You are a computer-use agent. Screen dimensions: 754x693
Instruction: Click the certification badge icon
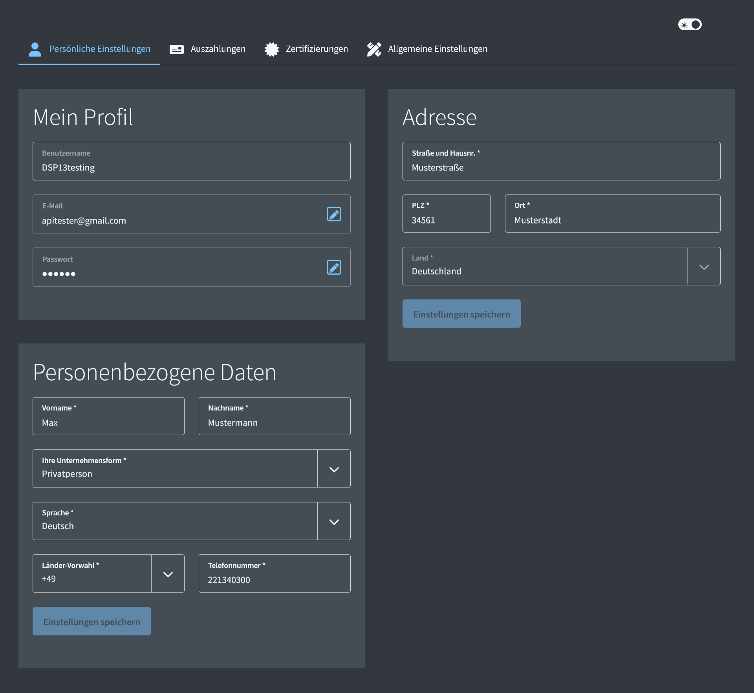pos(271,49)
